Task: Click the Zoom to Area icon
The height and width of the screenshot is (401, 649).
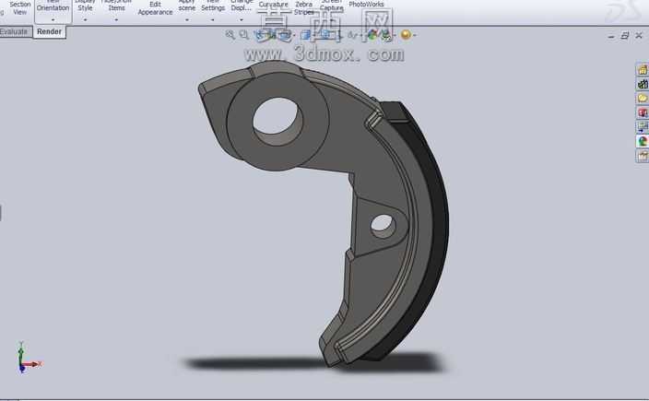Action: tap(244, 35)
